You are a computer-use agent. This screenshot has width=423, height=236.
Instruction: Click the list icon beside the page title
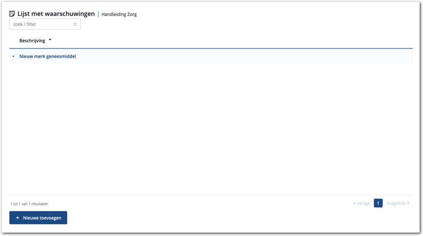coord(12,14)
